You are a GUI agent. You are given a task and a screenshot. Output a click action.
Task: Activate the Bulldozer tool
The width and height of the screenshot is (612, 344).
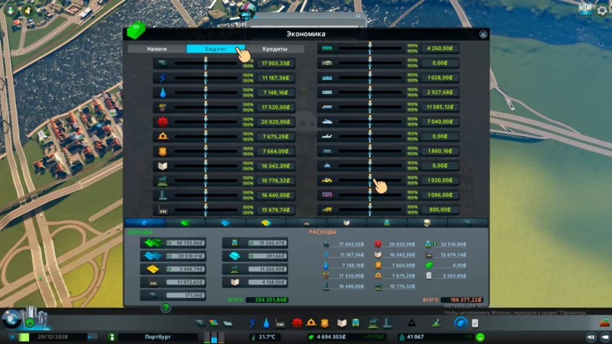pos(604,323)
